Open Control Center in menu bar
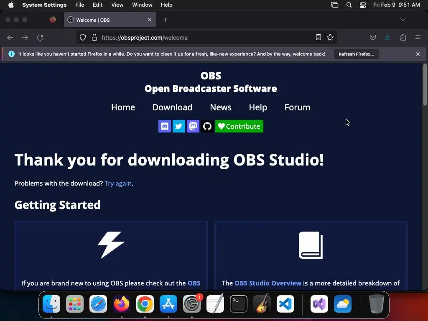This screenshot has height=321, width=428. [x=362, y=5]
